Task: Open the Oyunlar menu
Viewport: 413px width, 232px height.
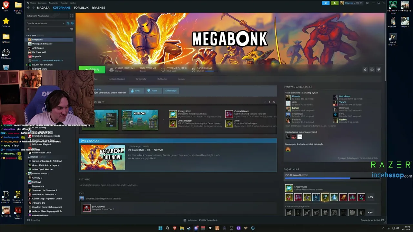Action: point(64,3)
